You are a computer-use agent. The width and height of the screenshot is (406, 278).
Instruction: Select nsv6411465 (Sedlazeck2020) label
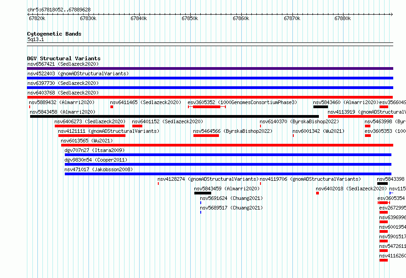point(146,102)
